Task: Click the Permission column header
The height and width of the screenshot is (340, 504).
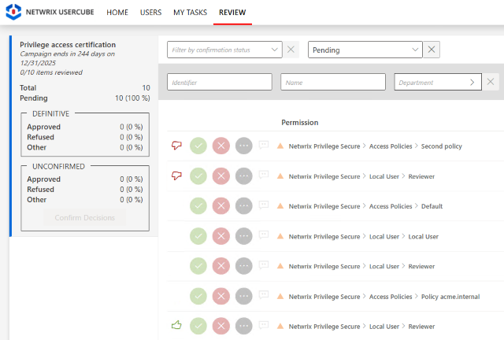Action: tap(300, 123)
